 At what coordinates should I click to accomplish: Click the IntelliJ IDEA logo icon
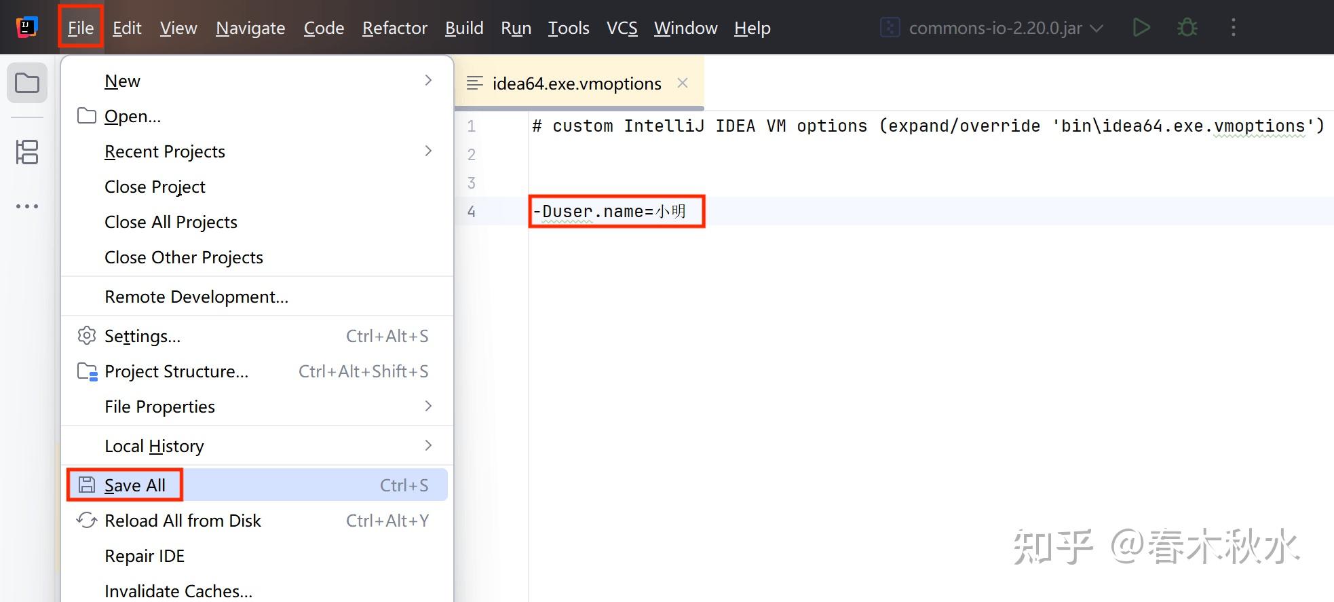[x=26, y=28]
